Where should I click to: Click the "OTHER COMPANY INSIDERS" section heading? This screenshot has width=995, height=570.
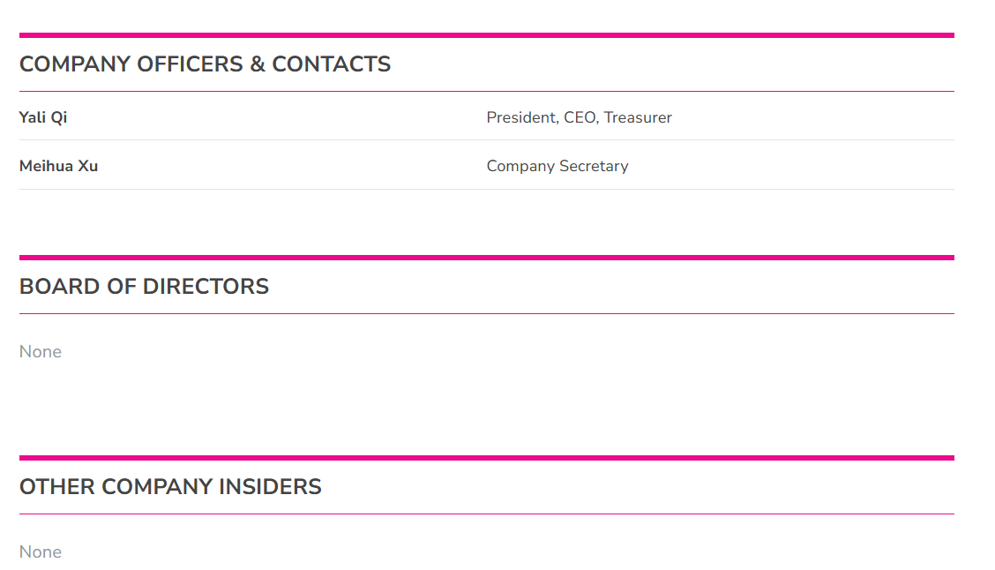pyautogui.click(x=170, y=487)
